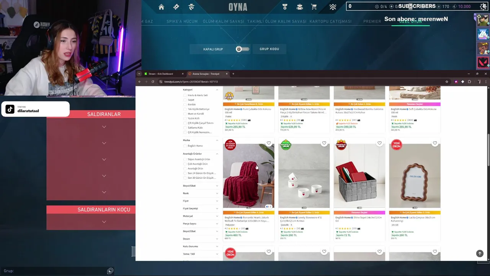Open the Valorant battlepass ticket icon
The image size is (490, 276).
click(176, 7)
